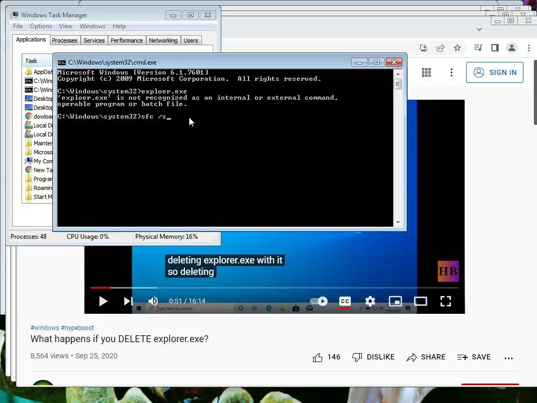
Task: Open Task Manager View menu
Action: pos(66,26)
